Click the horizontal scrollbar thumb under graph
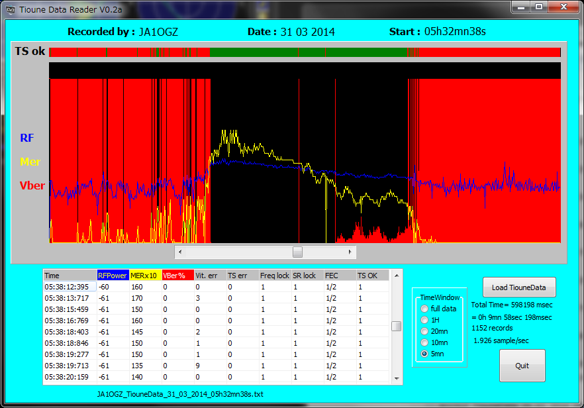The height and width of the screenshot is (408, 584). coord(297,252)
